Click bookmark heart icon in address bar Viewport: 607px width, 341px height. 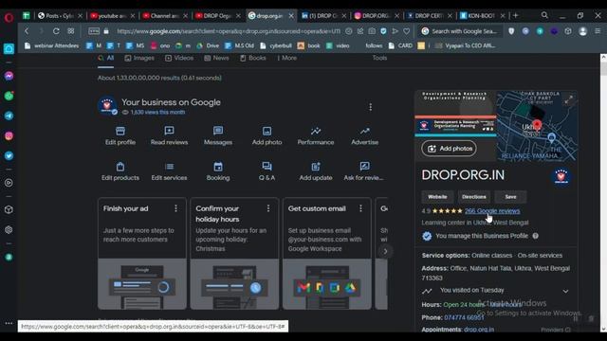coord(407,31)
